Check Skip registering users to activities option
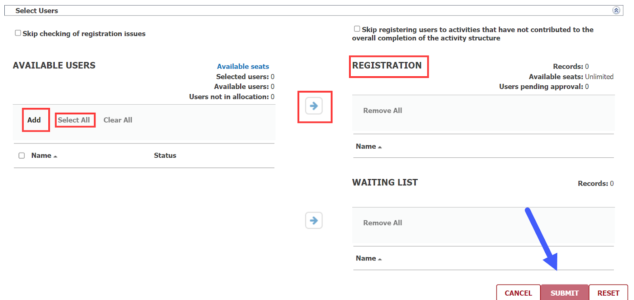The width and height of the screenshot is (634, 300). click(357, 29)
